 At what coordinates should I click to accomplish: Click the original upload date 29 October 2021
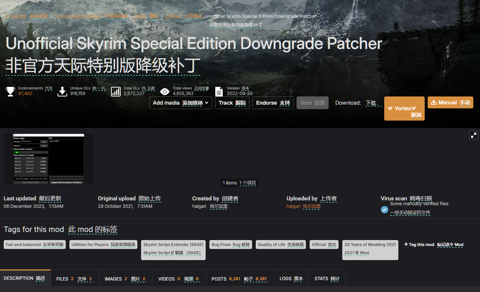click(x=116, y=206)
